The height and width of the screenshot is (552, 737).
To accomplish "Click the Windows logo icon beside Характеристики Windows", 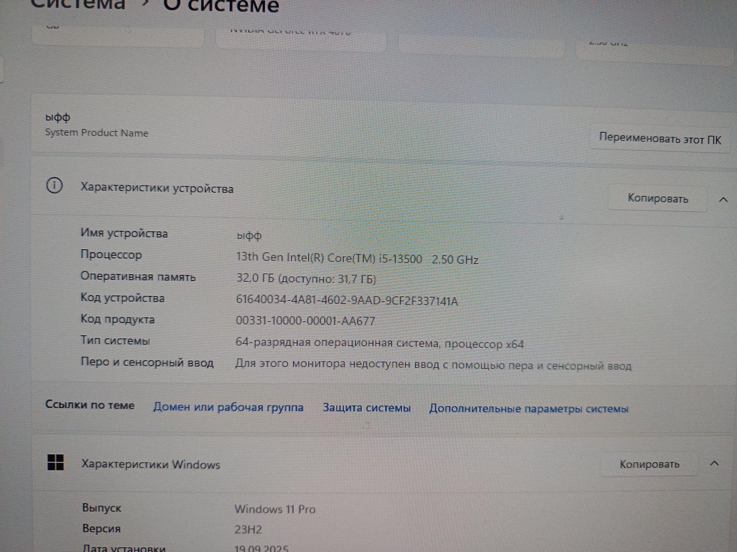I will click(x=56, y=463).
